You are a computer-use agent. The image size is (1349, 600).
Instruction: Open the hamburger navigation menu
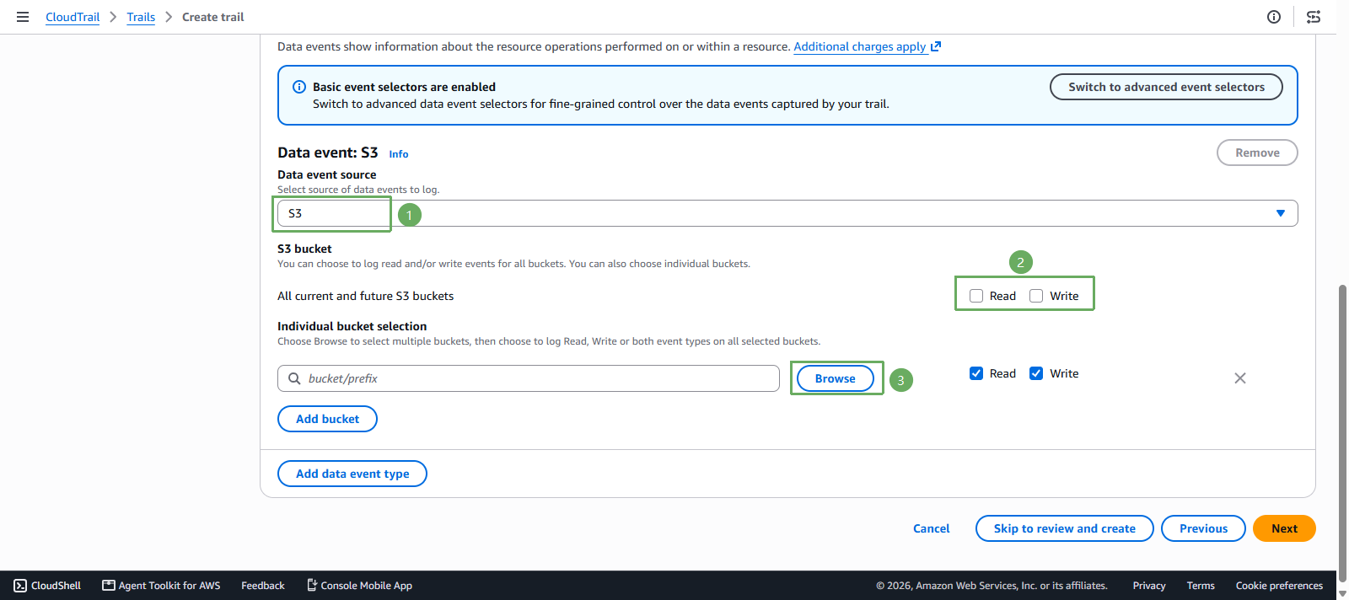[x=23, y=17]
